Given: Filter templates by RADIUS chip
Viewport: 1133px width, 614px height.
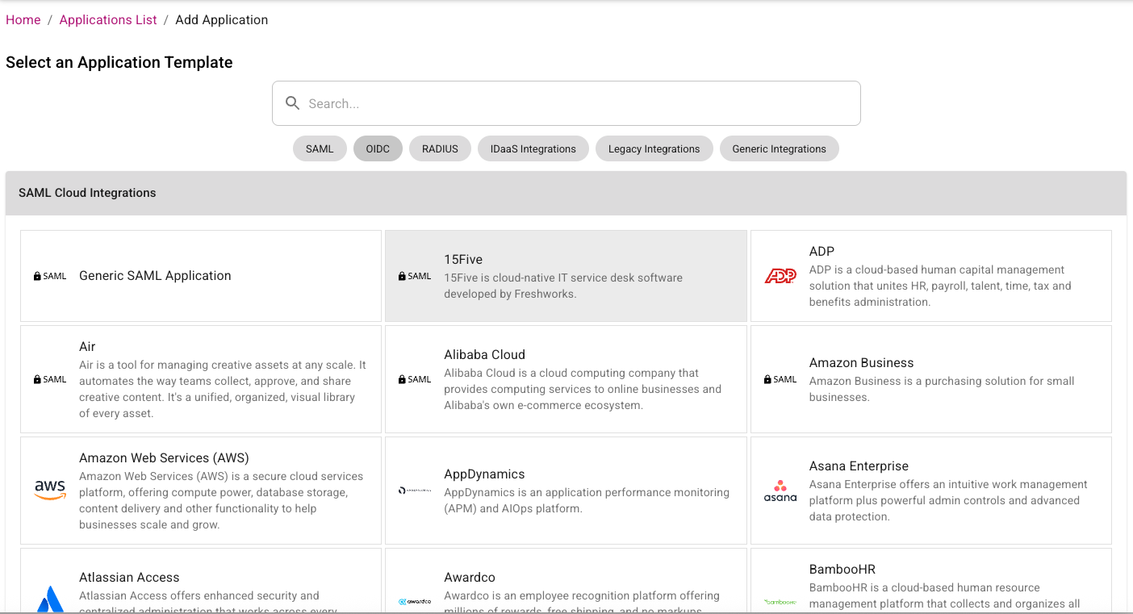Looking at the screenshot, I should point(440,148).
